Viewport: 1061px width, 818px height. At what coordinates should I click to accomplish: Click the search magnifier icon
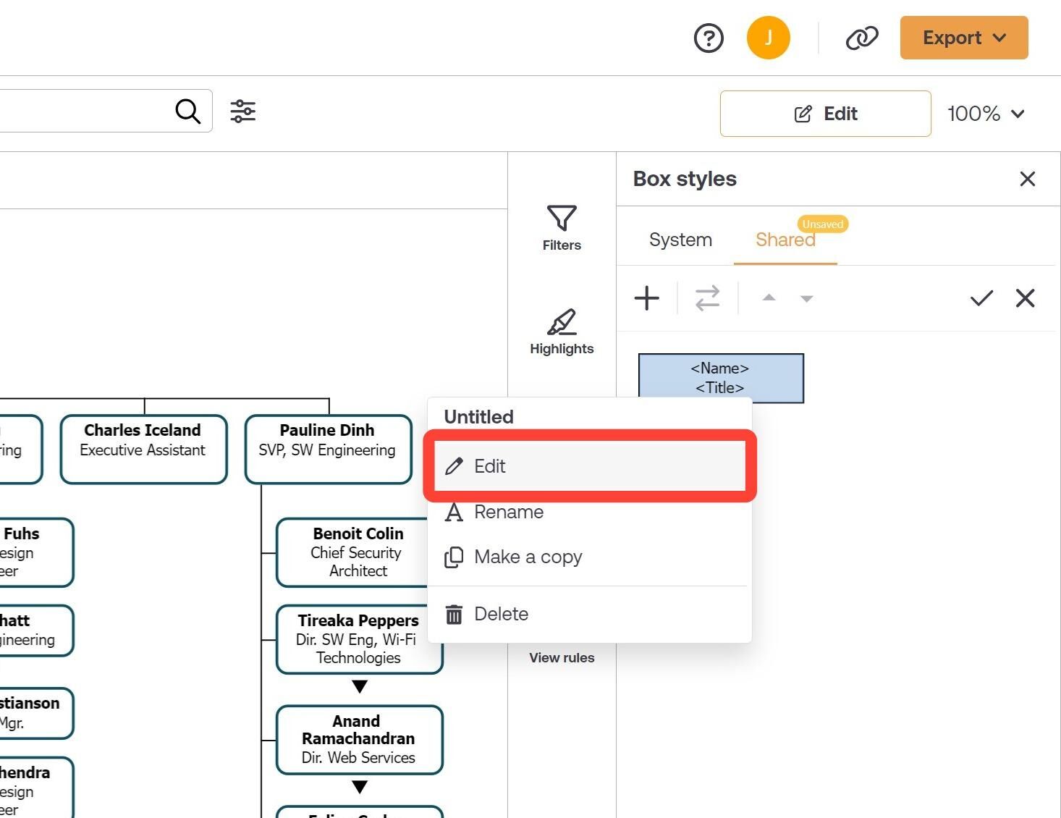187,111
